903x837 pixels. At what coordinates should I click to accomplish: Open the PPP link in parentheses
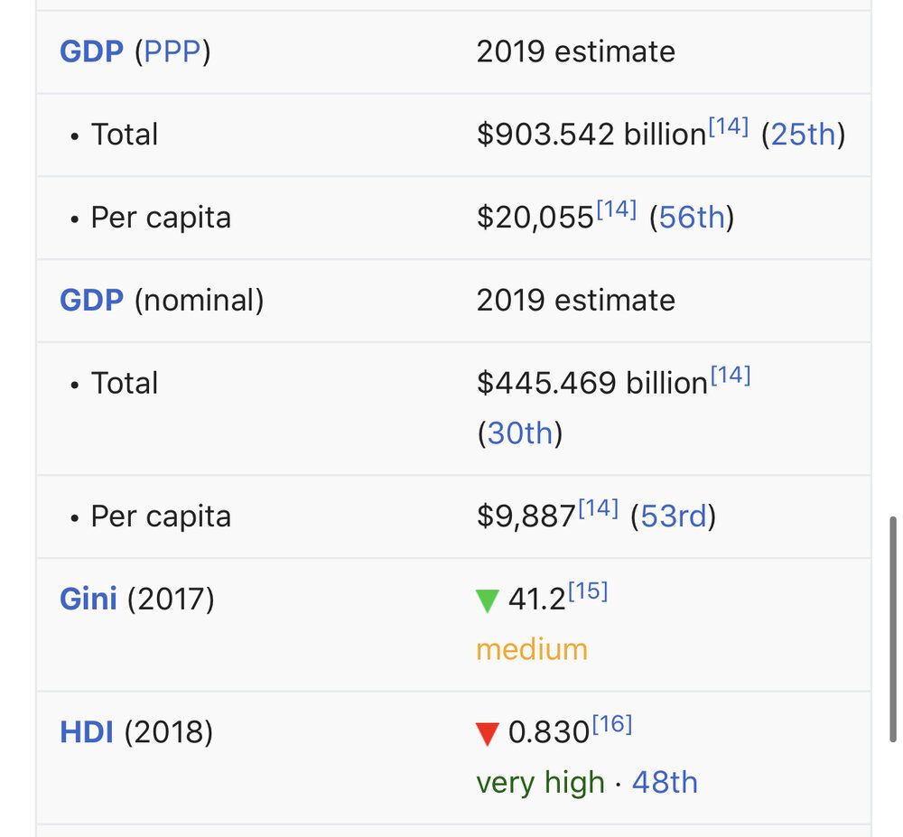[x=172, y=51]
